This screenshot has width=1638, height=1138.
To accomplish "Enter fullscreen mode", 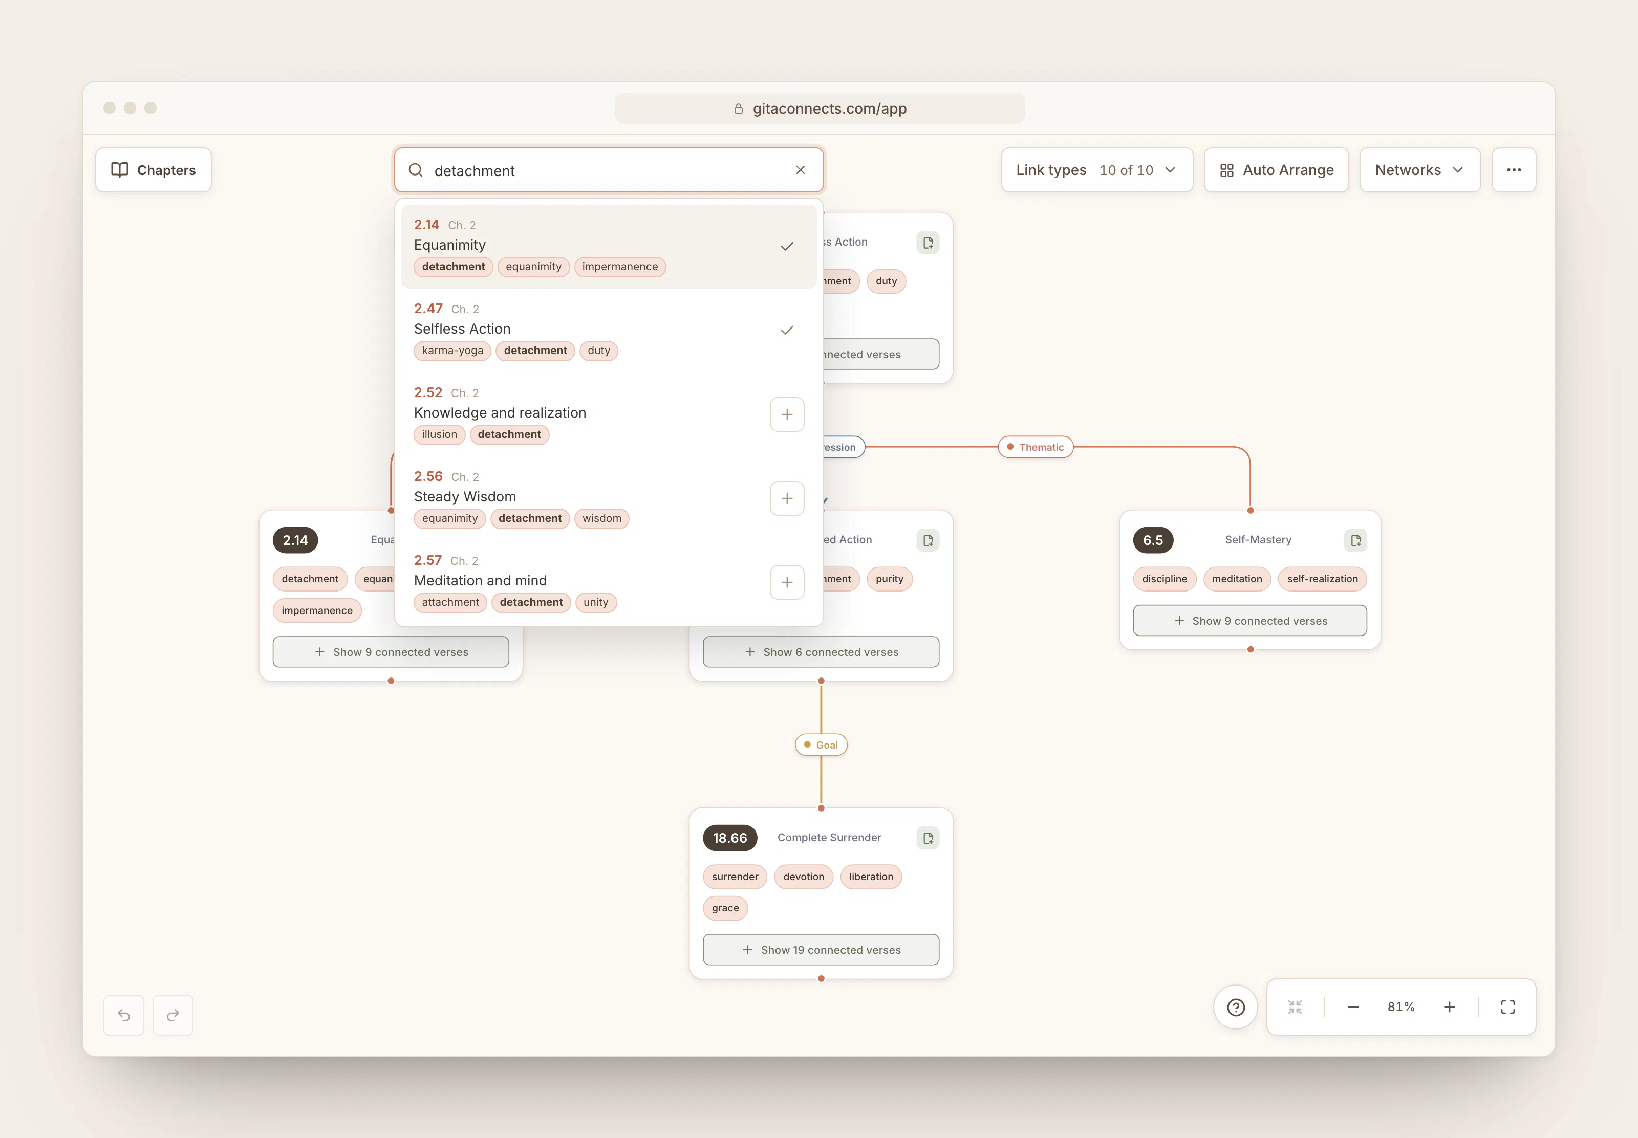I will tap(1507, 1007).
